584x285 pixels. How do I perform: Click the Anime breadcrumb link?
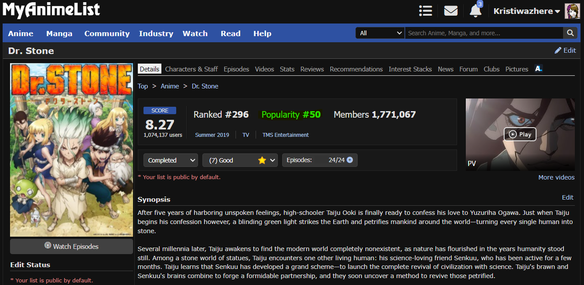(170, 86)
